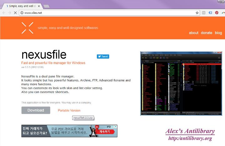Screen dimensions: 225x146
Task: Click the xiles X logo in the orange header
Action: (27, 28)
